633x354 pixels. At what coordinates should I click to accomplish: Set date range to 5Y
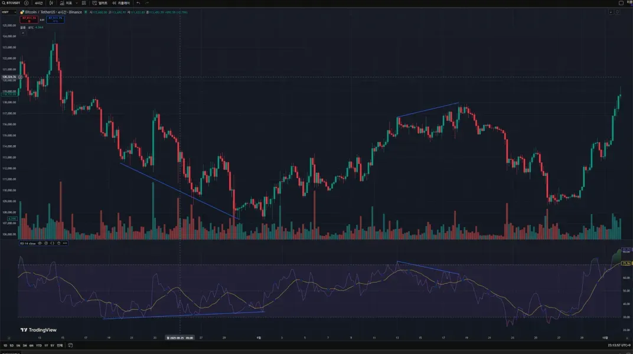point(52,346)
